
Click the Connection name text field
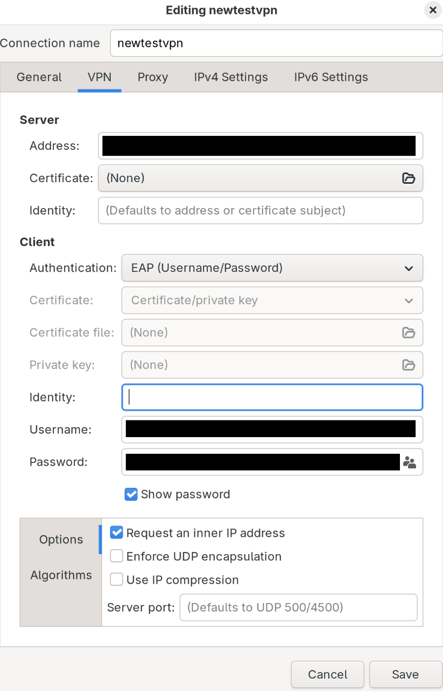point(276,43)
